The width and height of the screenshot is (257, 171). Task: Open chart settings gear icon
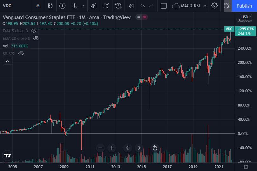pyautogui.click(x=214, y=6)
